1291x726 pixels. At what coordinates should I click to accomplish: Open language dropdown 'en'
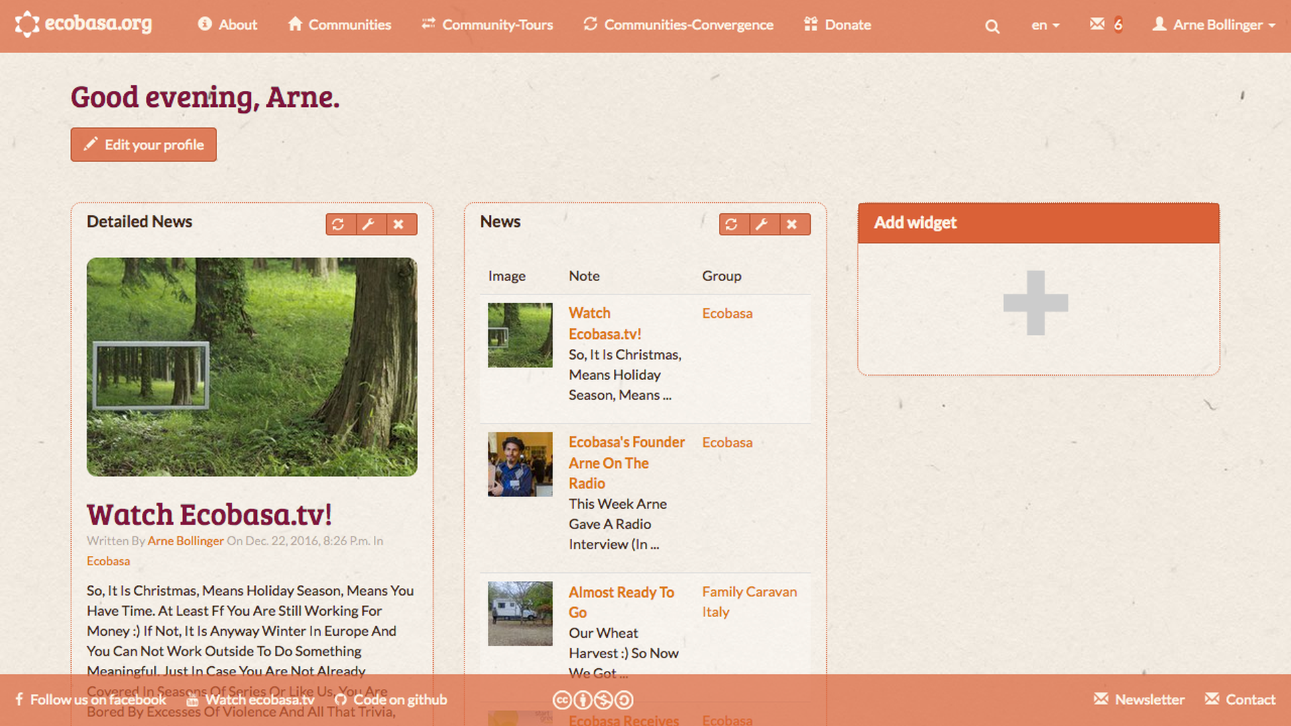1046,25
